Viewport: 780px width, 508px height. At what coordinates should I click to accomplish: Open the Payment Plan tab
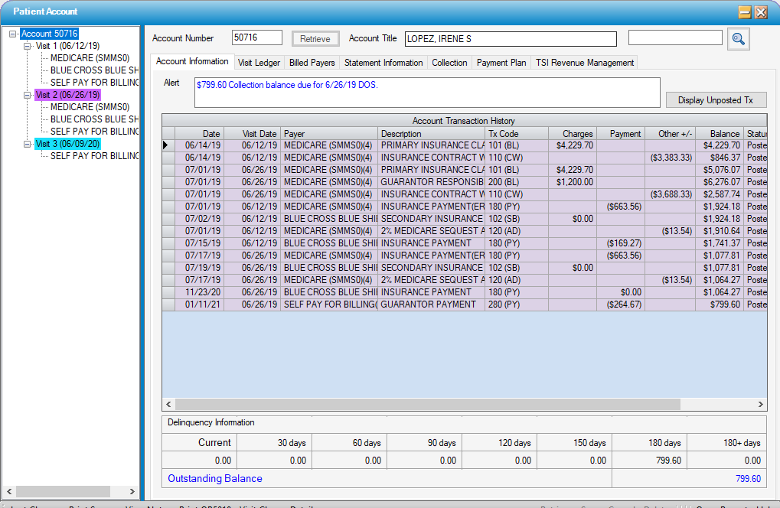point(501,63)
